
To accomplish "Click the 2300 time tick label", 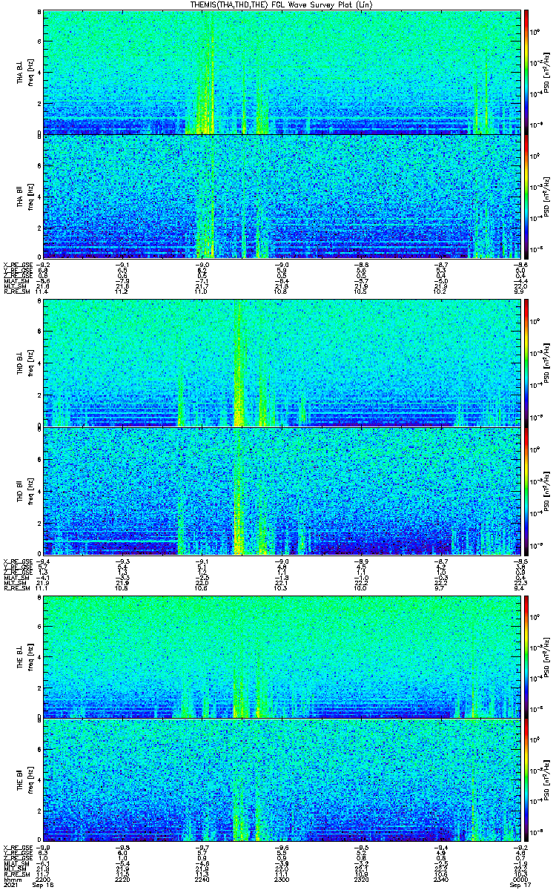I will tap(282, 879).
